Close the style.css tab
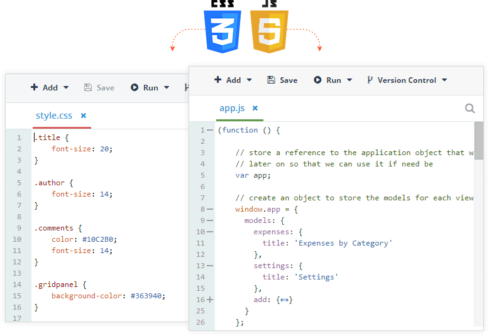The image size is (489, 336). tap(83, 116)
